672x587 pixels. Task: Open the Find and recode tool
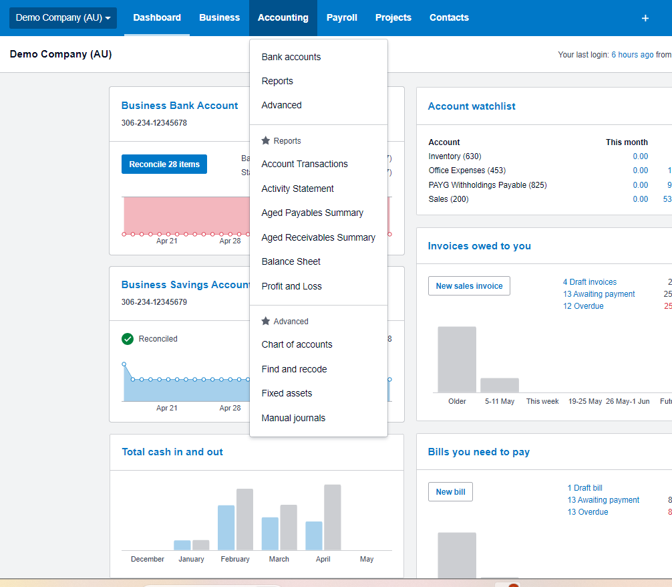(x=294, y=369)
